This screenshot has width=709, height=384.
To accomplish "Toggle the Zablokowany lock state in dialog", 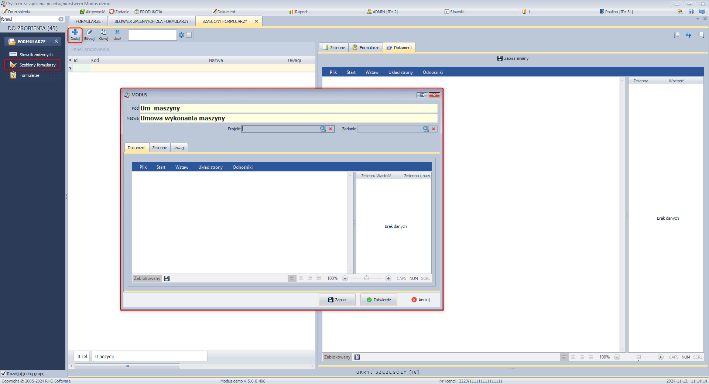I will coord(147,278).
